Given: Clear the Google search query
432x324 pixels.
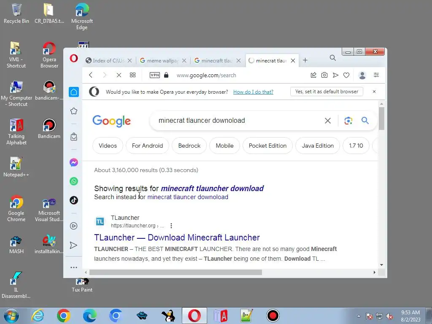Looking at the screenshot, I should click(327, 120).
